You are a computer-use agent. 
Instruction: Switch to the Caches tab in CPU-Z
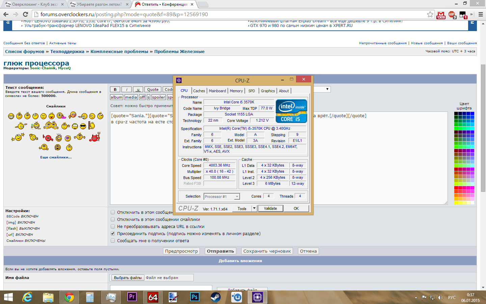[x=199, y=91]
